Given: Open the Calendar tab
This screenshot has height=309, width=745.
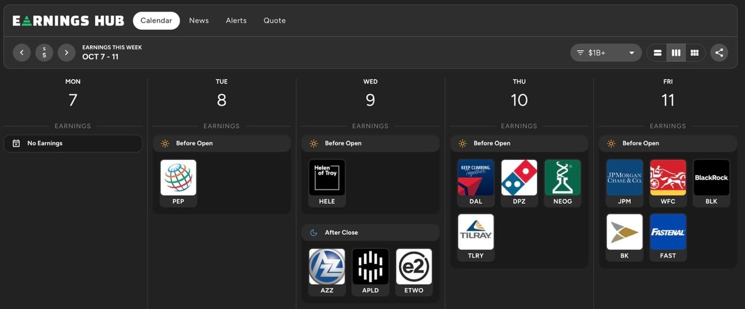Looking at the screenshot, I should coord(156,20).
